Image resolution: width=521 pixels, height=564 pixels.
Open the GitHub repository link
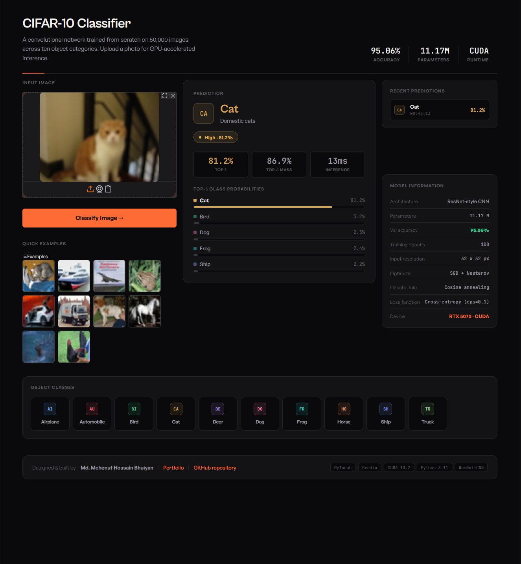coord(215,468)
